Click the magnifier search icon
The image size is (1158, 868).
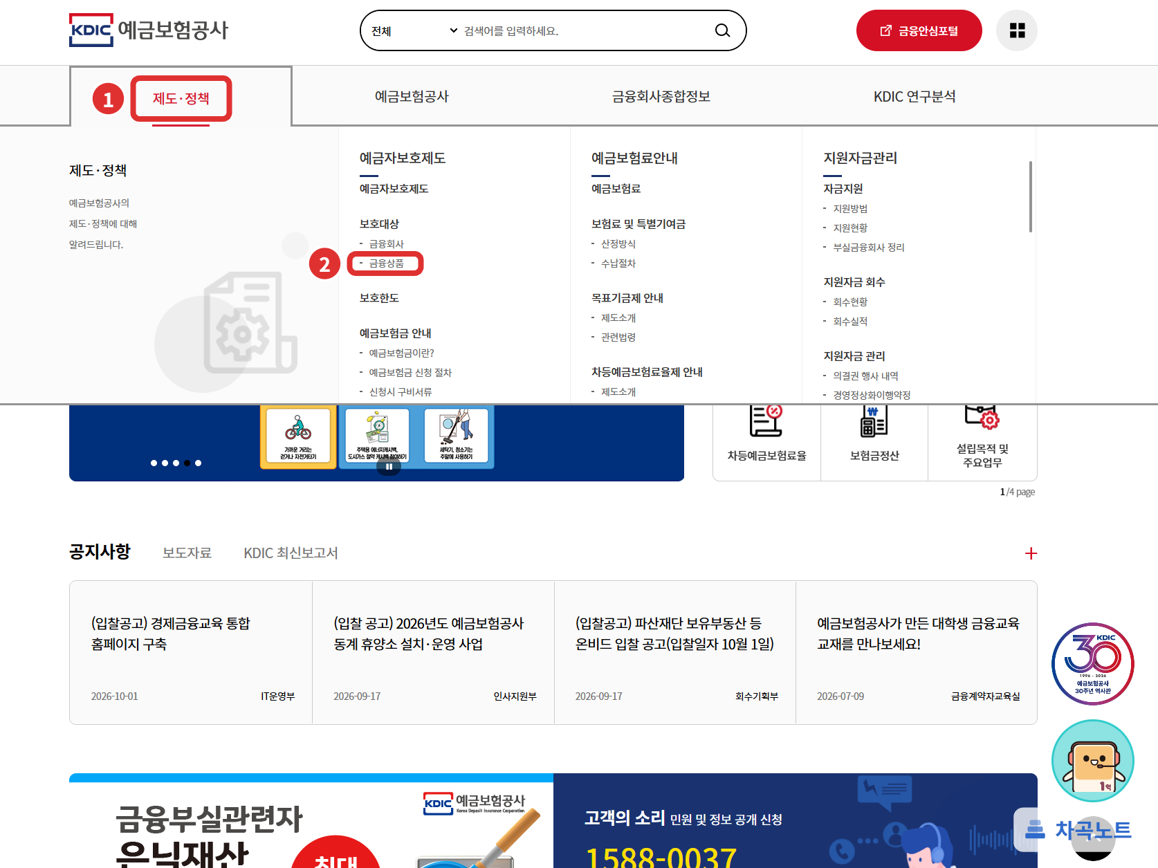tap(722, 30)
